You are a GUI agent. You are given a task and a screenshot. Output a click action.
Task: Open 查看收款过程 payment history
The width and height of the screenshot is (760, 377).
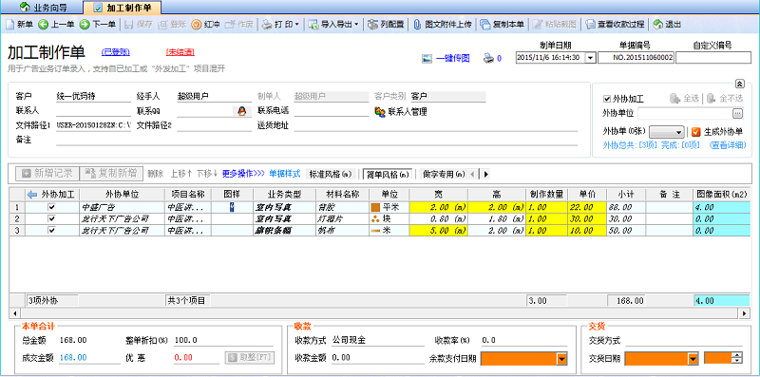615,25
